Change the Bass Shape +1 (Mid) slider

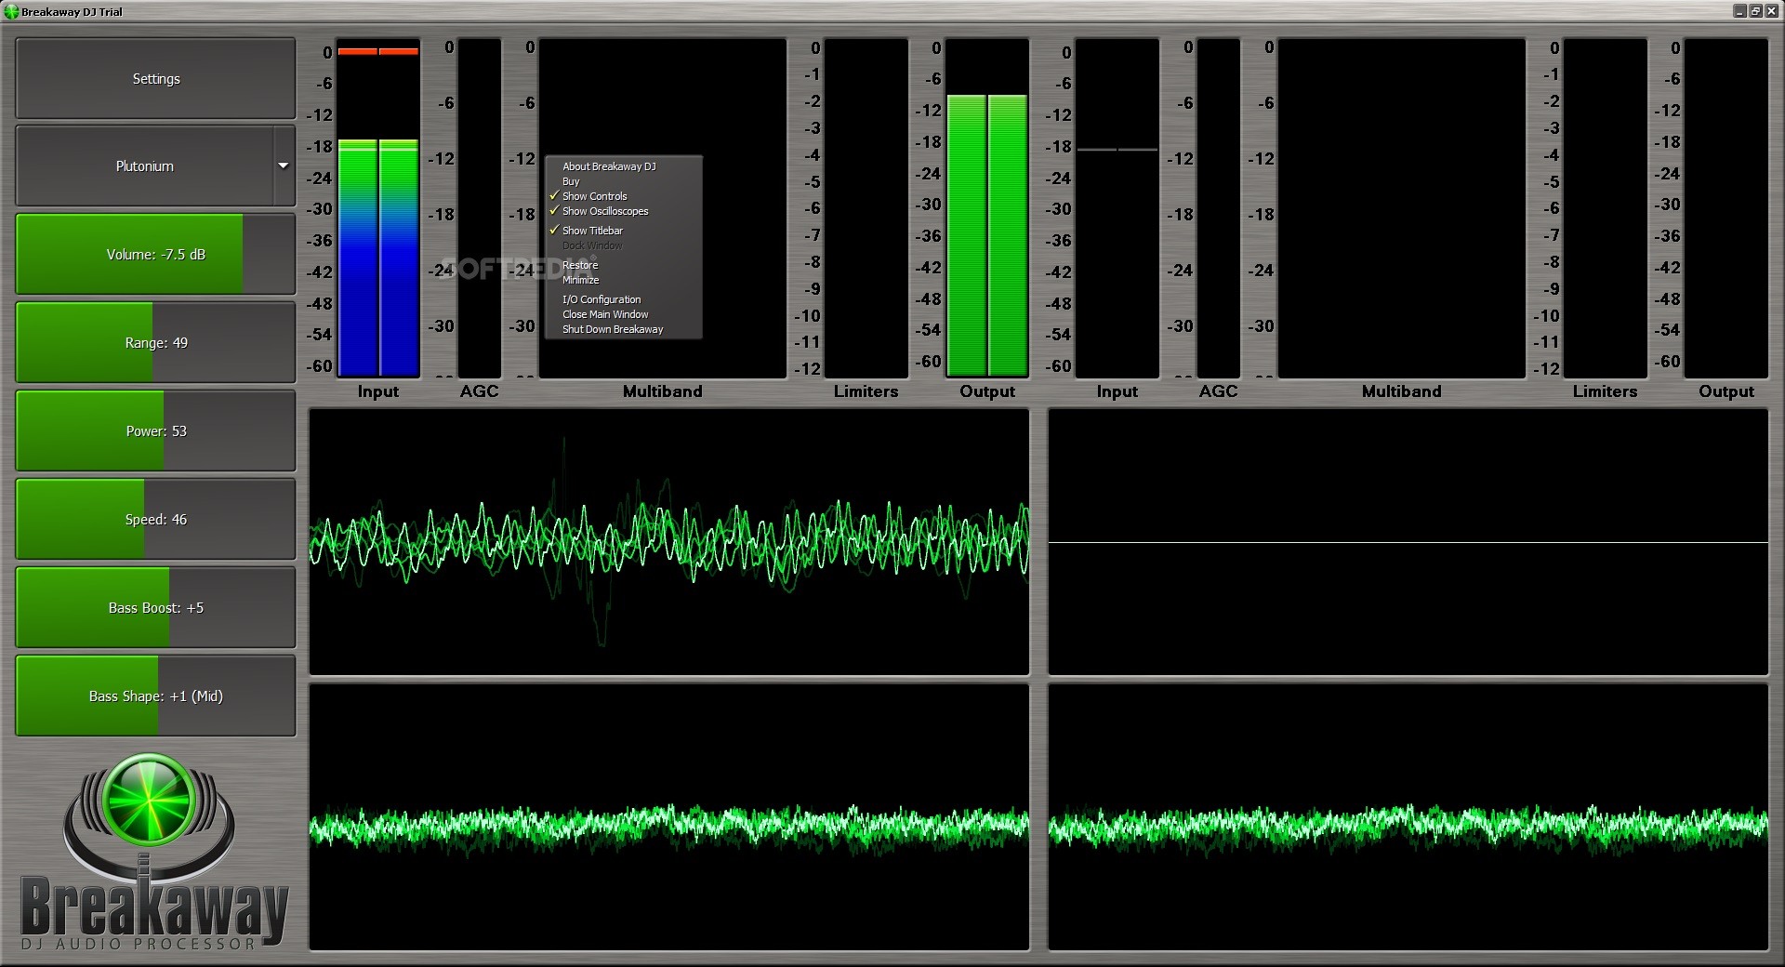click(155, 696)
